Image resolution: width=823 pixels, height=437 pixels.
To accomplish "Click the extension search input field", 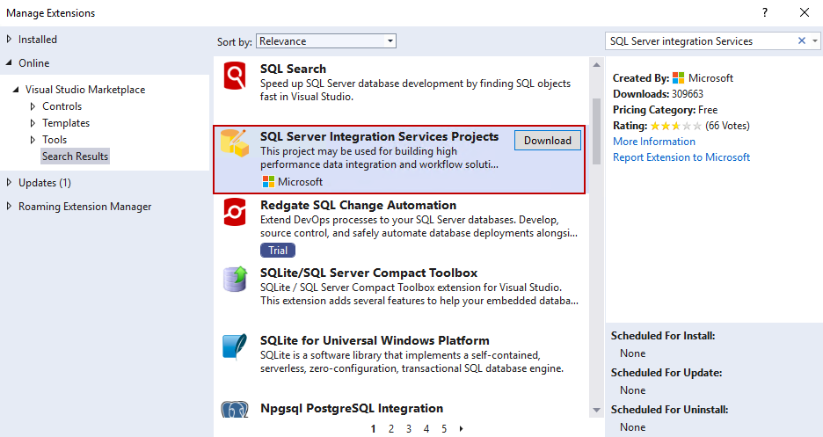I will (699, 41).
